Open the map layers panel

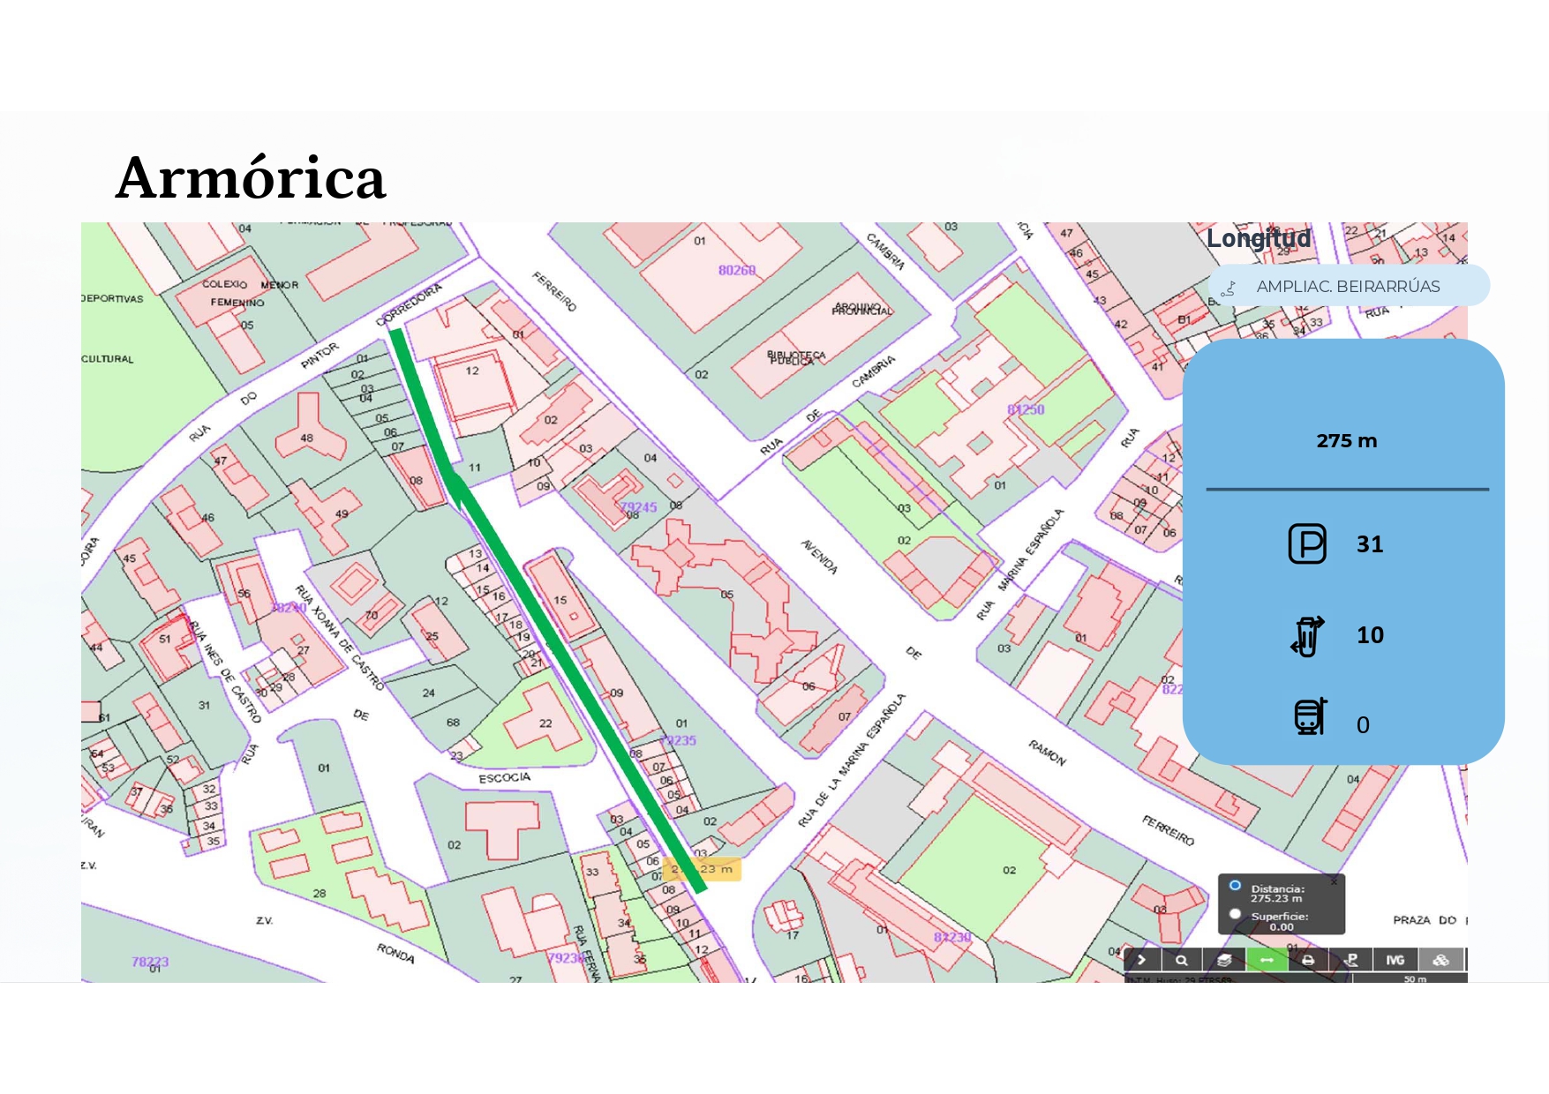[x=1224, y=960]
